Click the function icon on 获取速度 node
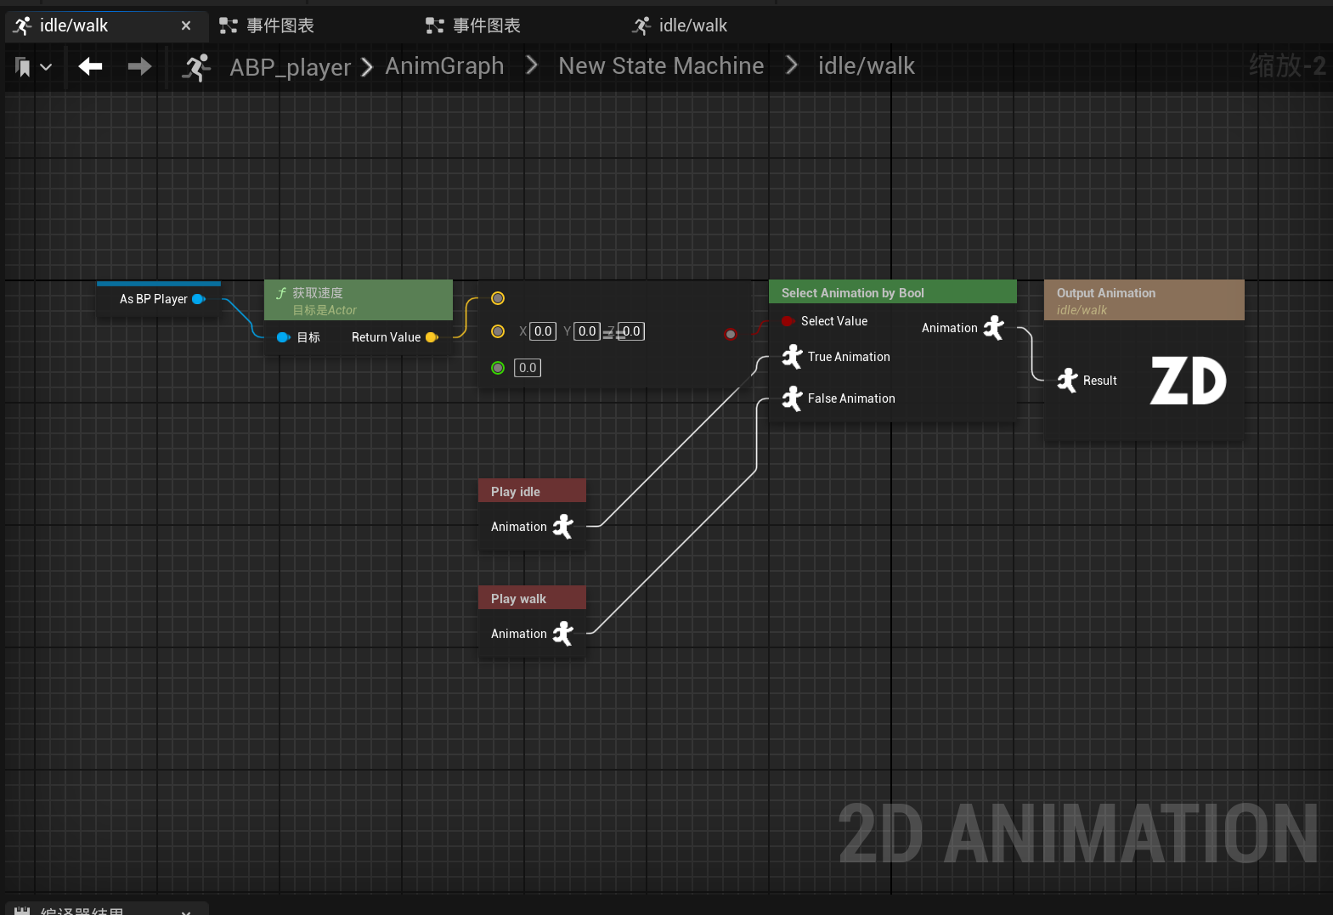This screenshot has width=1333, height=915. point(281,293)
